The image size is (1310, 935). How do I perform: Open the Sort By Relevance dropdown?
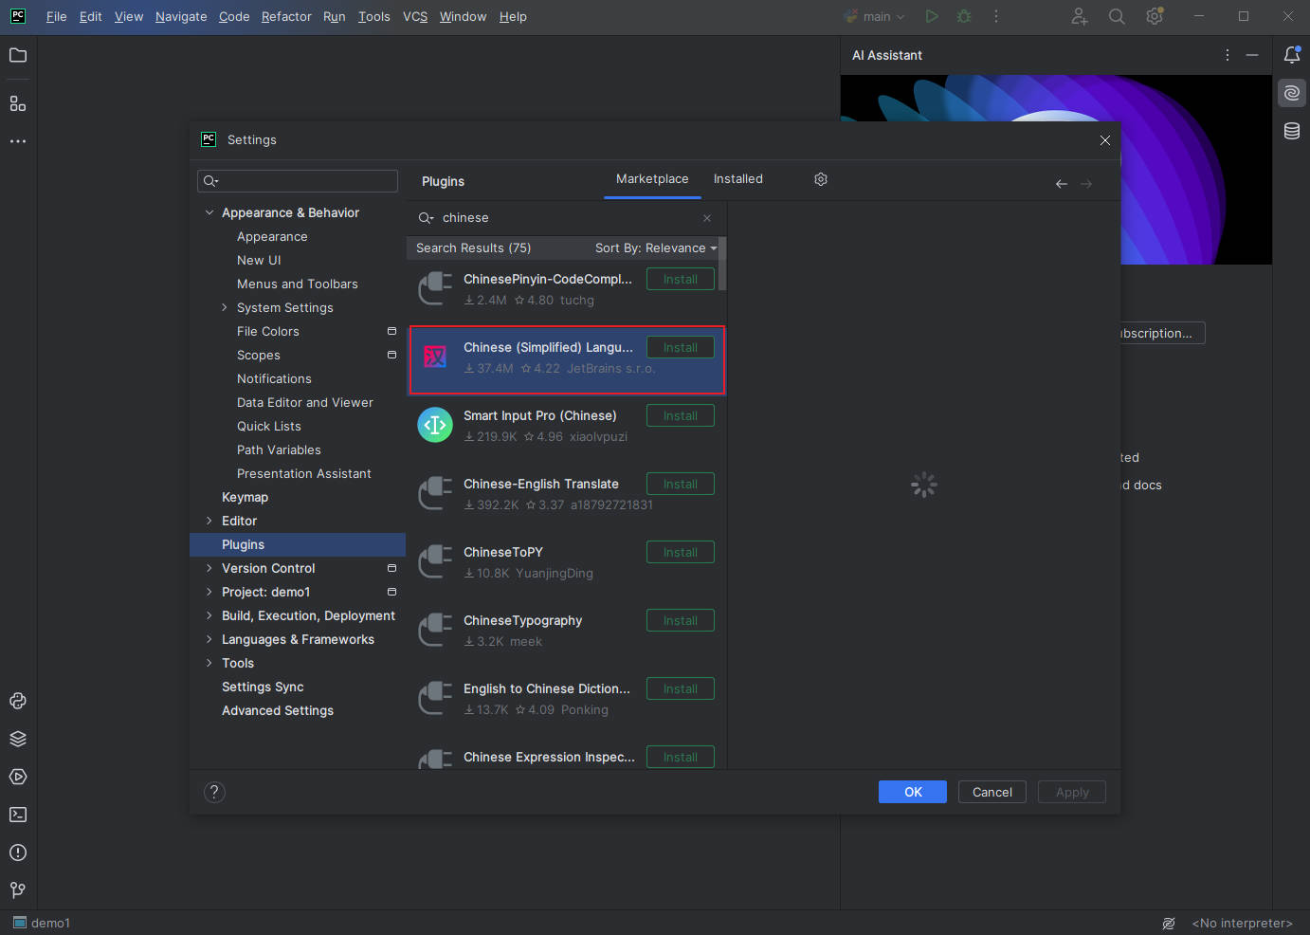pyautogui.click(x=655, y=248)
